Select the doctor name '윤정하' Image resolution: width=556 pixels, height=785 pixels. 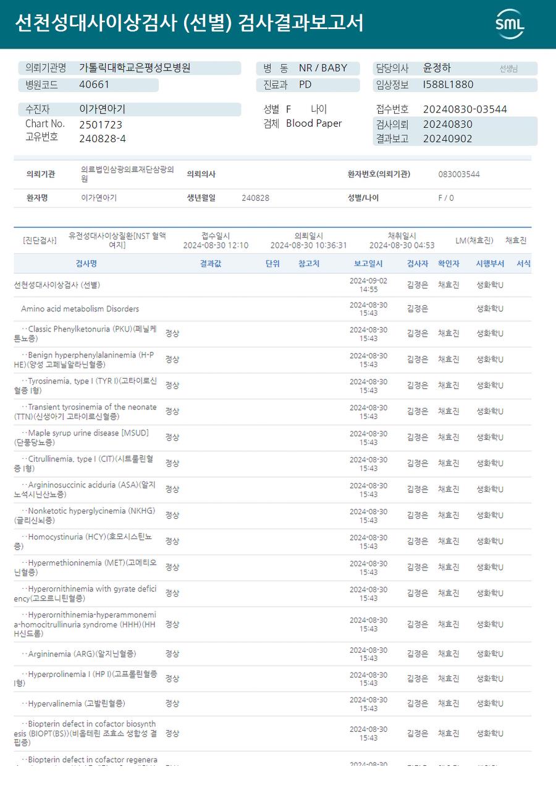[x=437, y=68]
